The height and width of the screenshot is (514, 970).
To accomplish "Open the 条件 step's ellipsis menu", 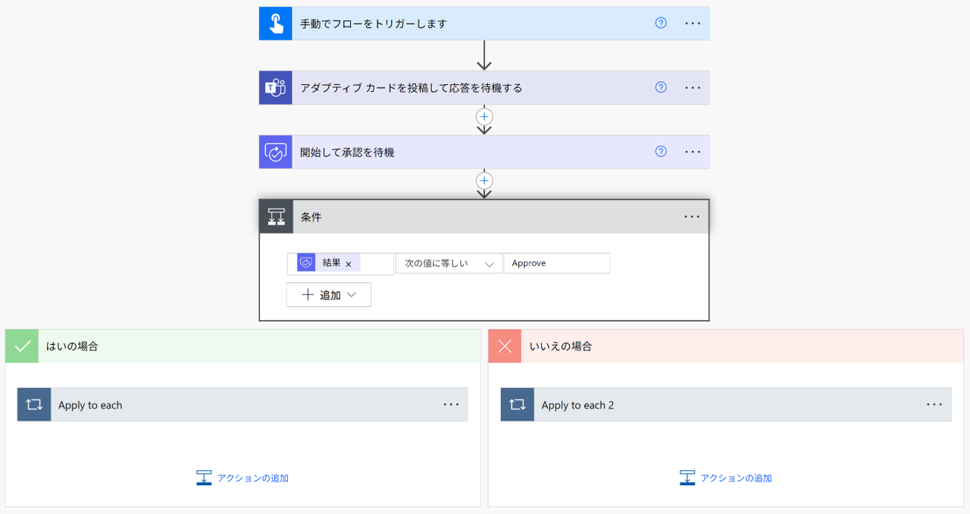I will tap(692, 217).
